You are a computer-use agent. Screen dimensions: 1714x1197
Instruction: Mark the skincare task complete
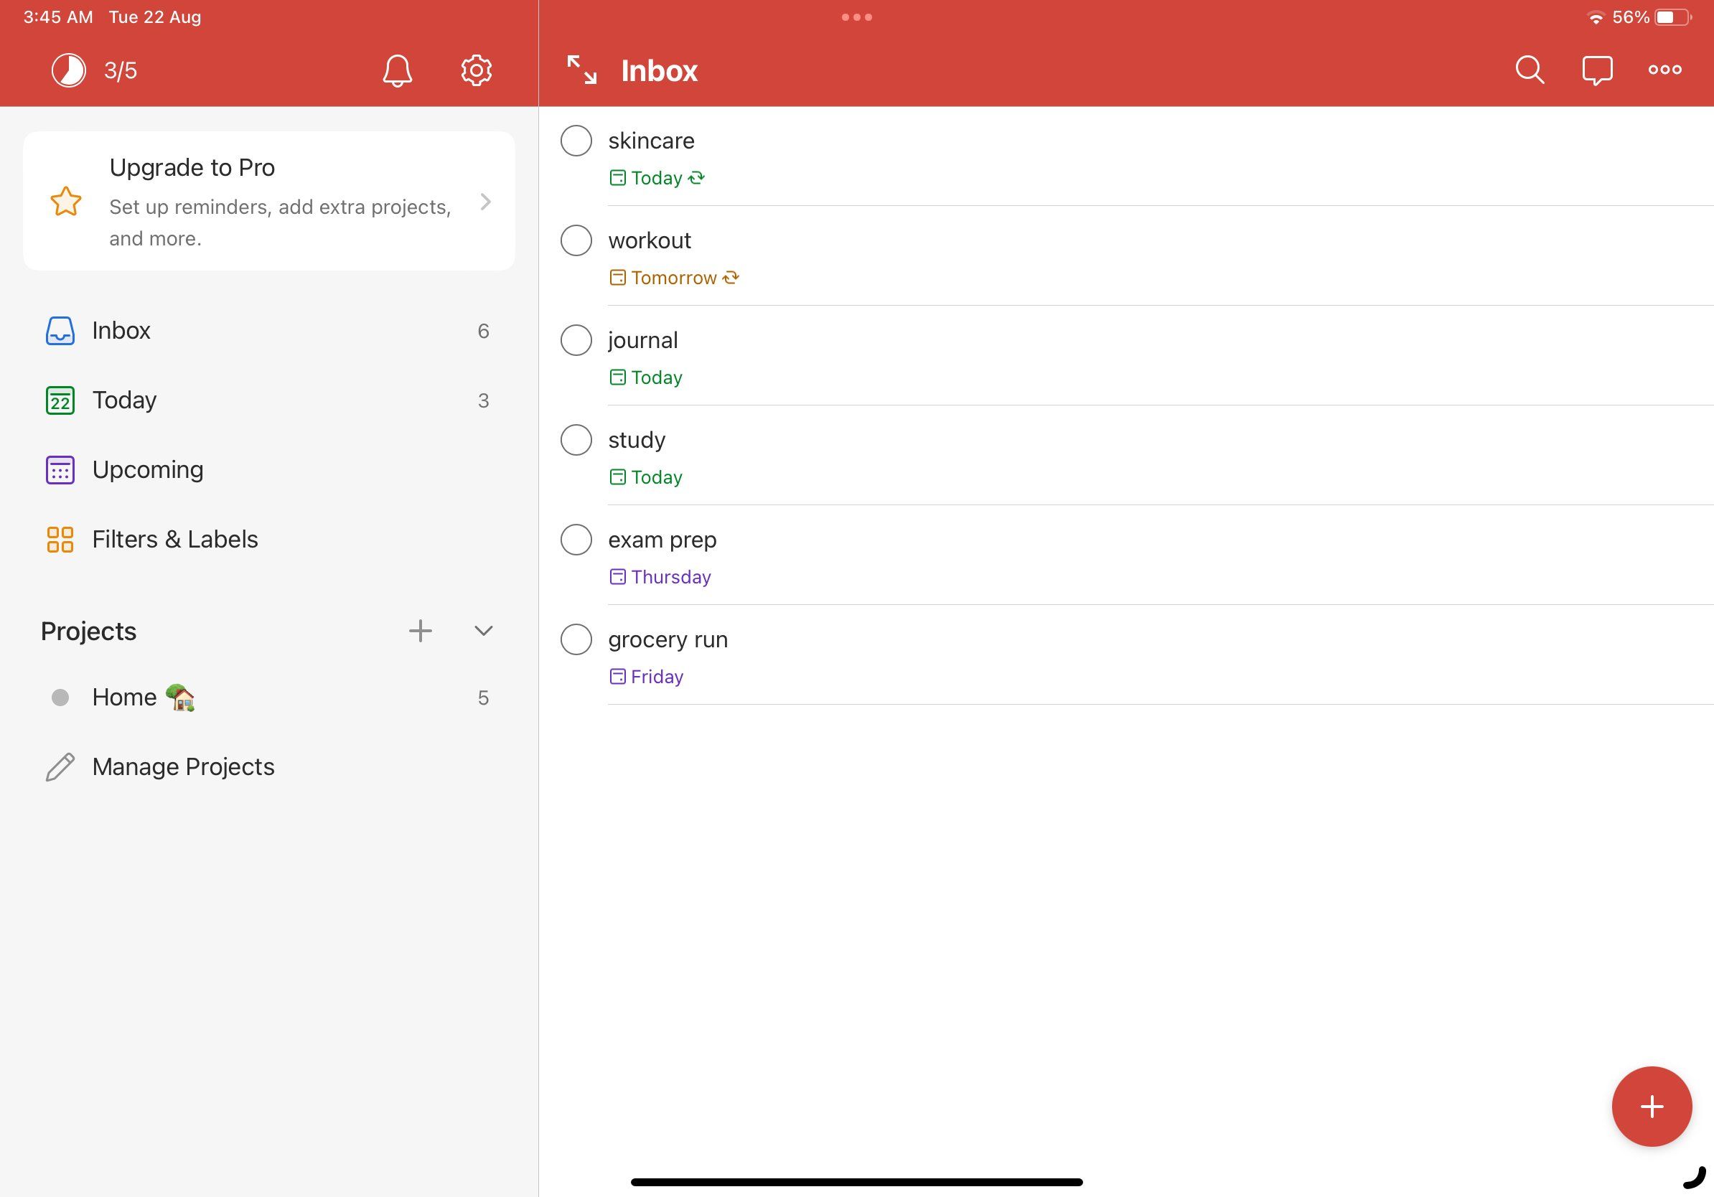point(576,141)
